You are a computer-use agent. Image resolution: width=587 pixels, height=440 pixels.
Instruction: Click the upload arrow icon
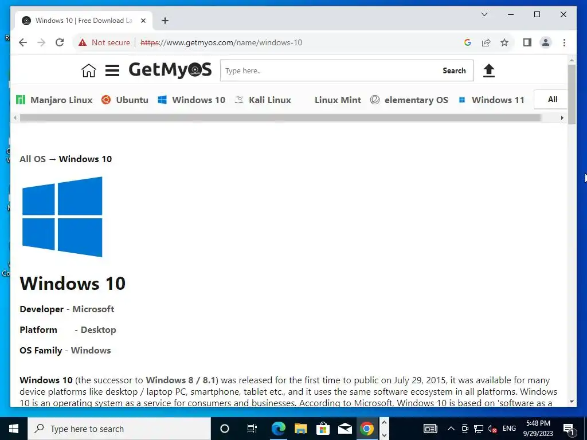[x=489, y=70]
